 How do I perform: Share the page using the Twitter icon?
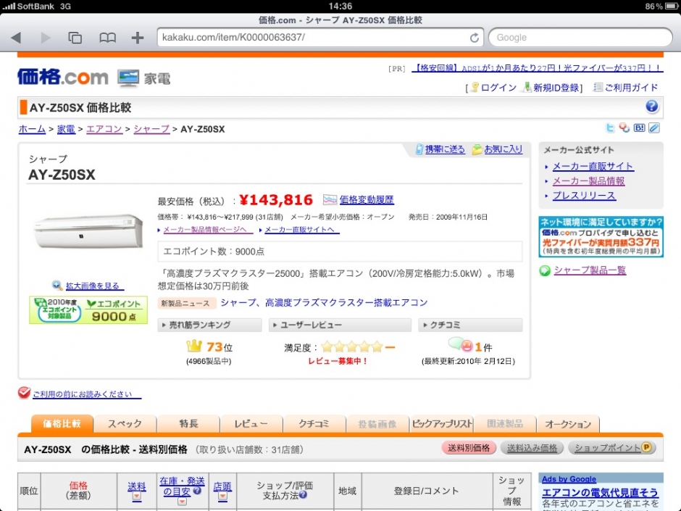point(611,128)
